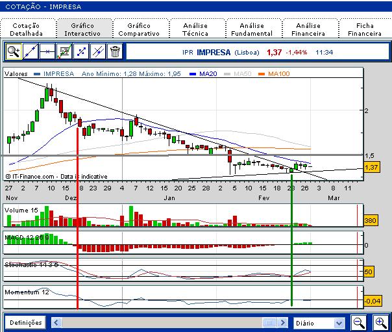The height and width of the screenshot is (332, 392).
Task: Click the yellow 380 volume tag
Action: click(370, 220)
